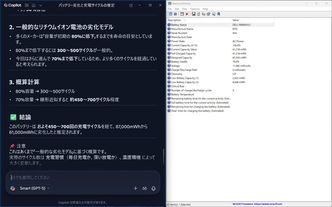332x207 pixels.
Task: Open Copilot home page icon
Action: [34, 5]
